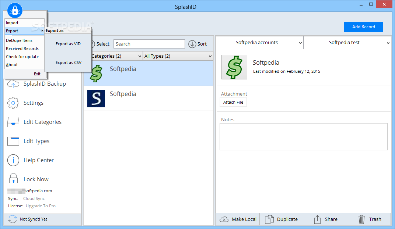Expand the Softpedia accounts dropdown
The width and height of the screenshot is (395, 229).
[x=260, y=43]
